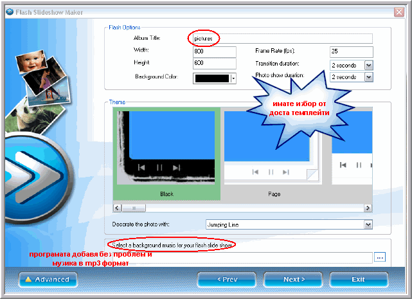Screen dimensions: 412x299
Task: Click the Width input field
Action: coord(215,51)
